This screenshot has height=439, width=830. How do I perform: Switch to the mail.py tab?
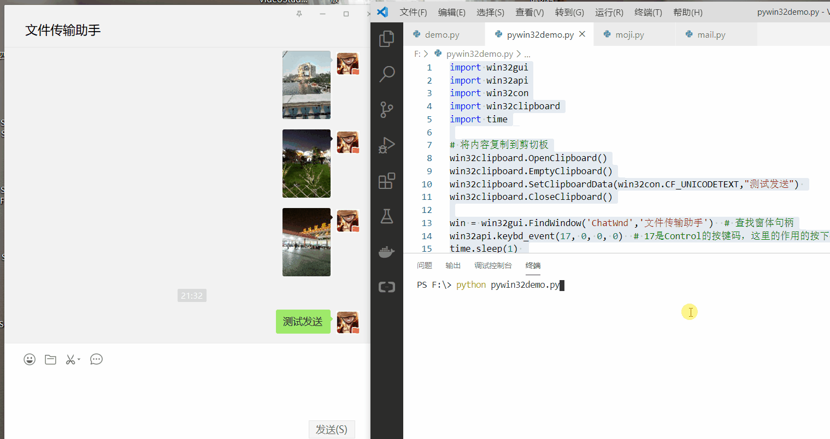coord(716,34)
